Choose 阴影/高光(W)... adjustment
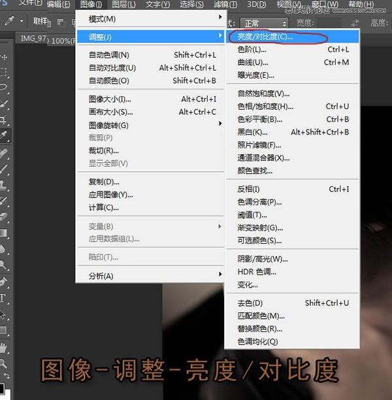 point(292,259)
